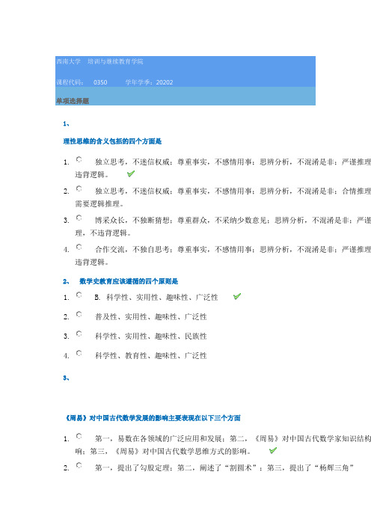Click green checkmark after 数学思维方式的影响
This screenshot has height=525, width=371.
[x=273, y=450]
